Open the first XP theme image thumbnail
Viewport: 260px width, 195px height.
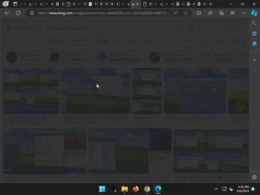(x=31, y=91)
